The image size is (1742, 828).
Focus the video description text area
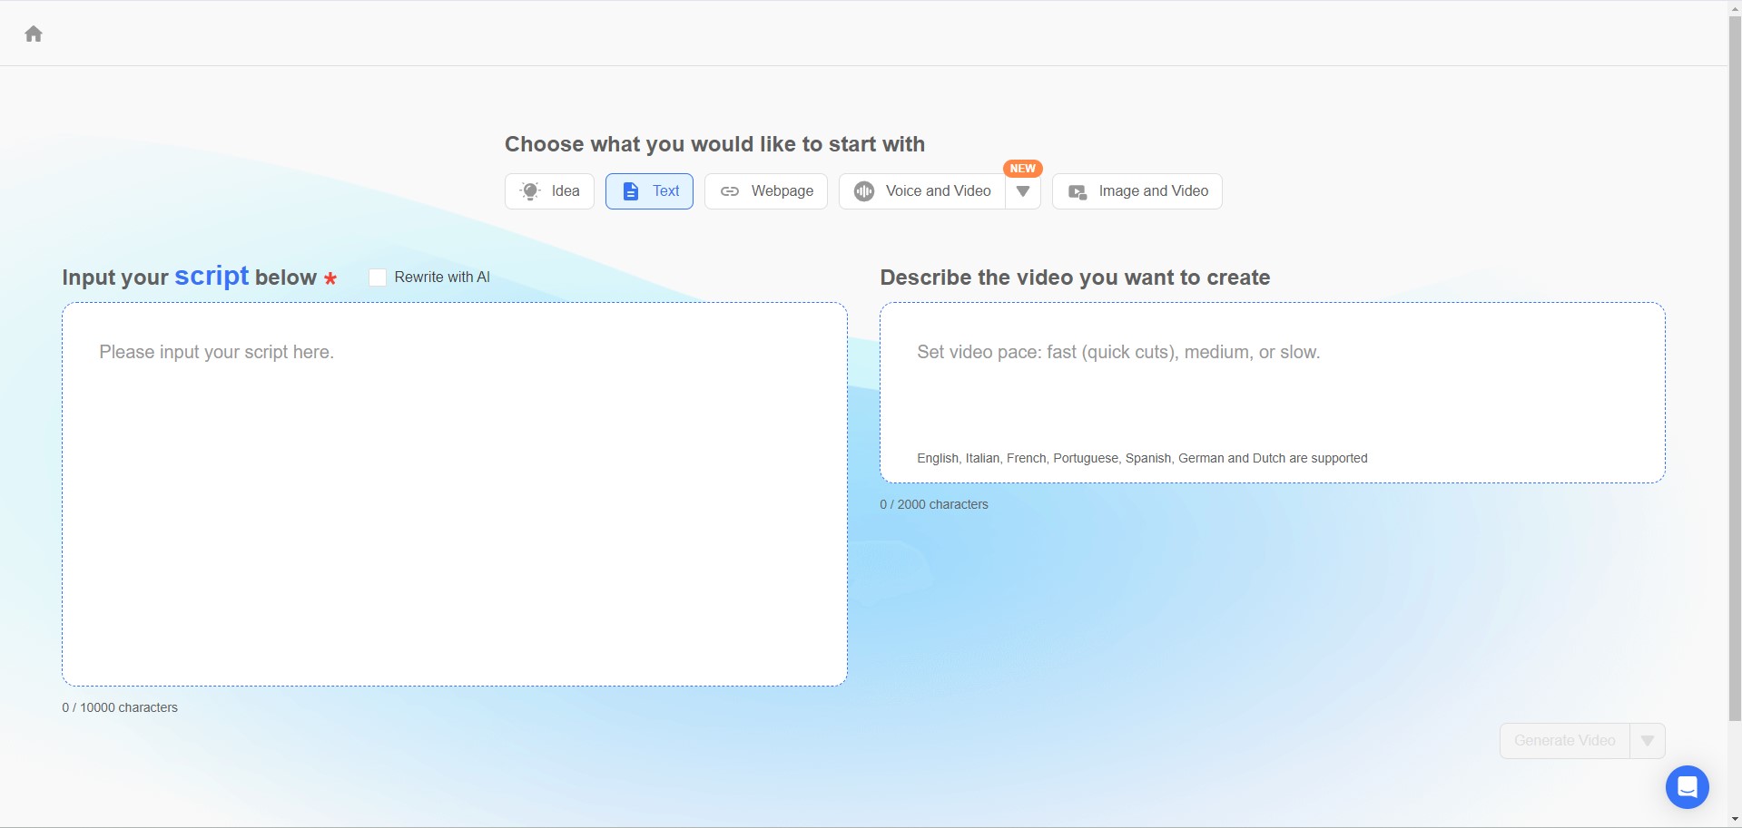click(1273, 393)
